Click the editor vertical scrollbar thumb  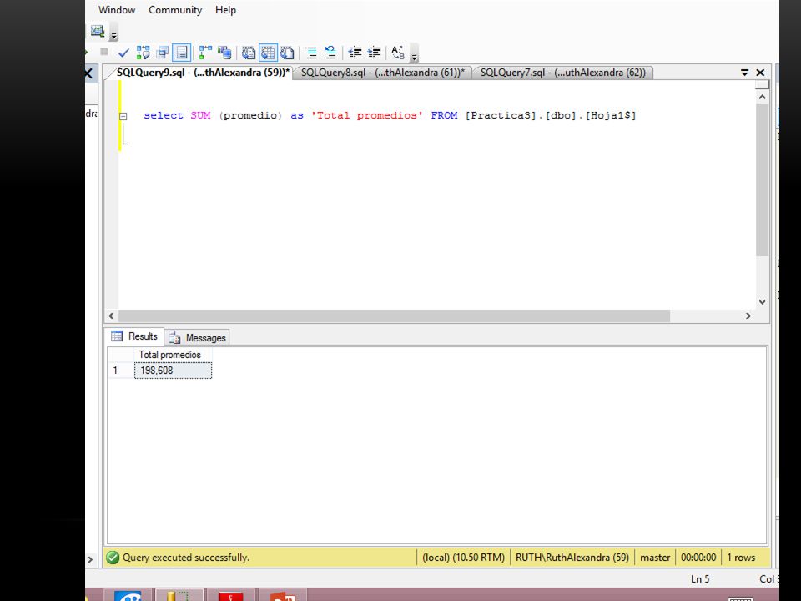point(762,180)
